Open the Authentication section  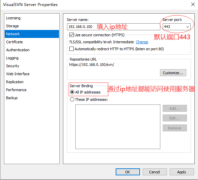pyautogui.click(x=32, y=50)
